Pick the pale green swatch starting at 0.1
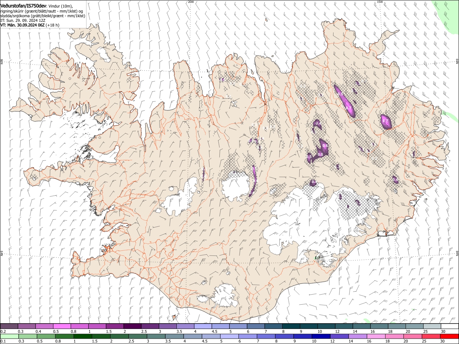Screen dimensions: 459x344 click(x=9, y=336)
